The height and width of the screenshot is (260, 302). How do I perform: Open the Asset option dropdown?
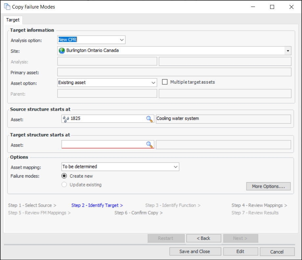point(153,83)
